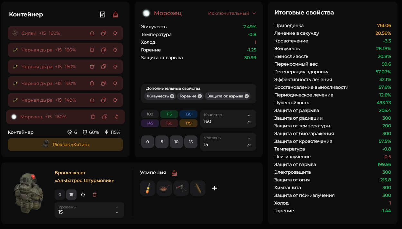This screenshot has height=229, width=402.
Task: Delete the Альбатрос-Штурмовик armor with the trash icon
Action: point(95,195)
